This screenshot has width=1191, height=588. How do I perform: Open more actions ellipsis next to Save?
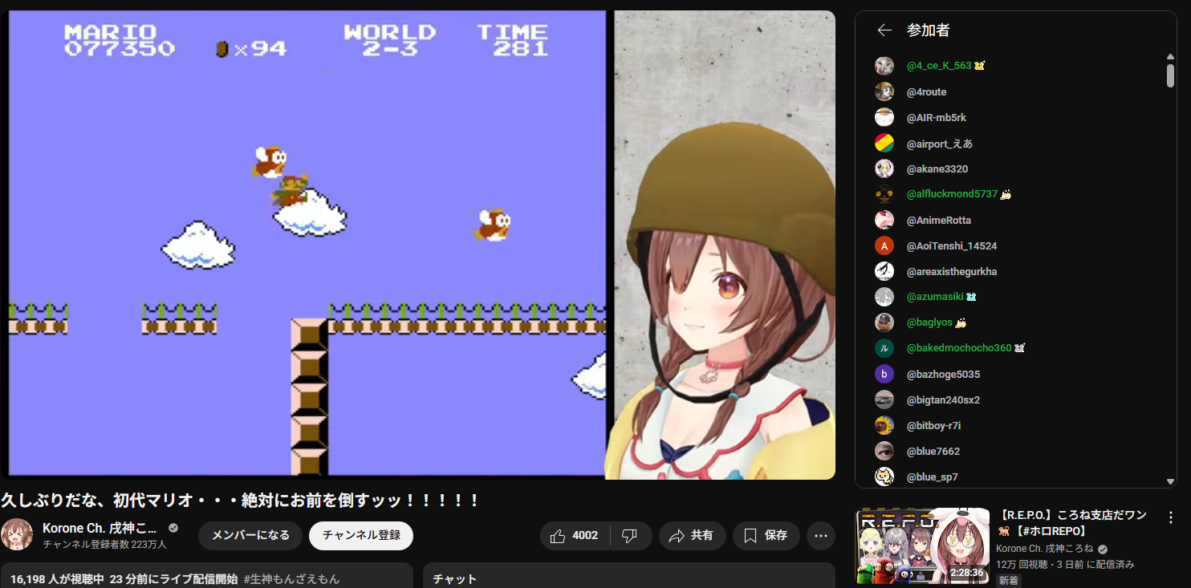pos(820,536)
